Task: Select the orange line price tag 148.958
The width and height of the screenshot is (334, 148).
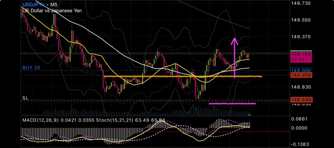Action: coord(302,75)
